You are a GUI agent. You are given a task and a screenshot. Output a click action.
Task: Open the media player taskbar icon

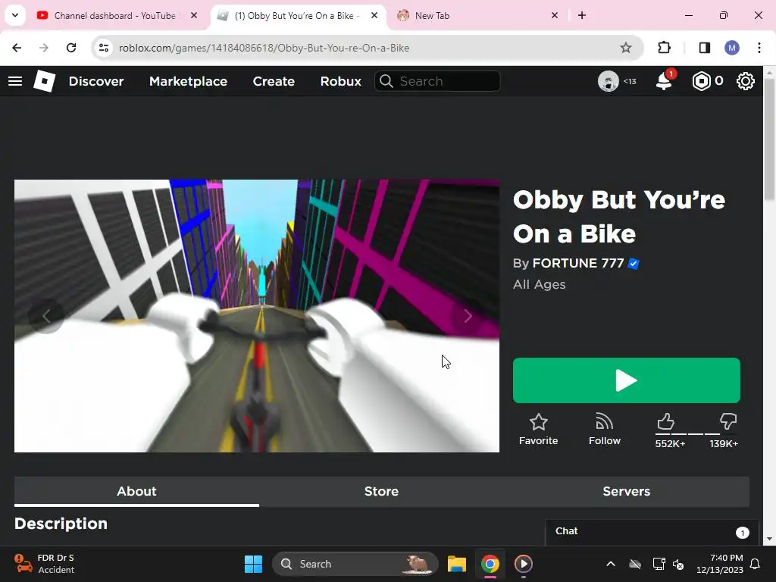pos(523,564)
